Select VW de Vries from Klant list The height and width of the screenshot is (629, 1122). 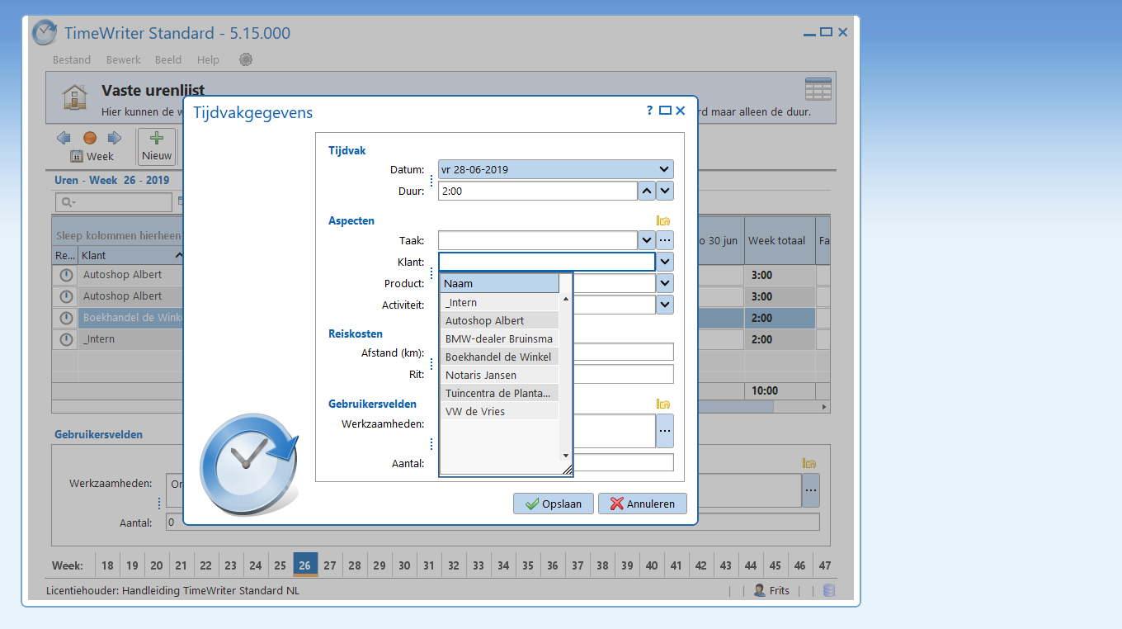click(500, 411)
